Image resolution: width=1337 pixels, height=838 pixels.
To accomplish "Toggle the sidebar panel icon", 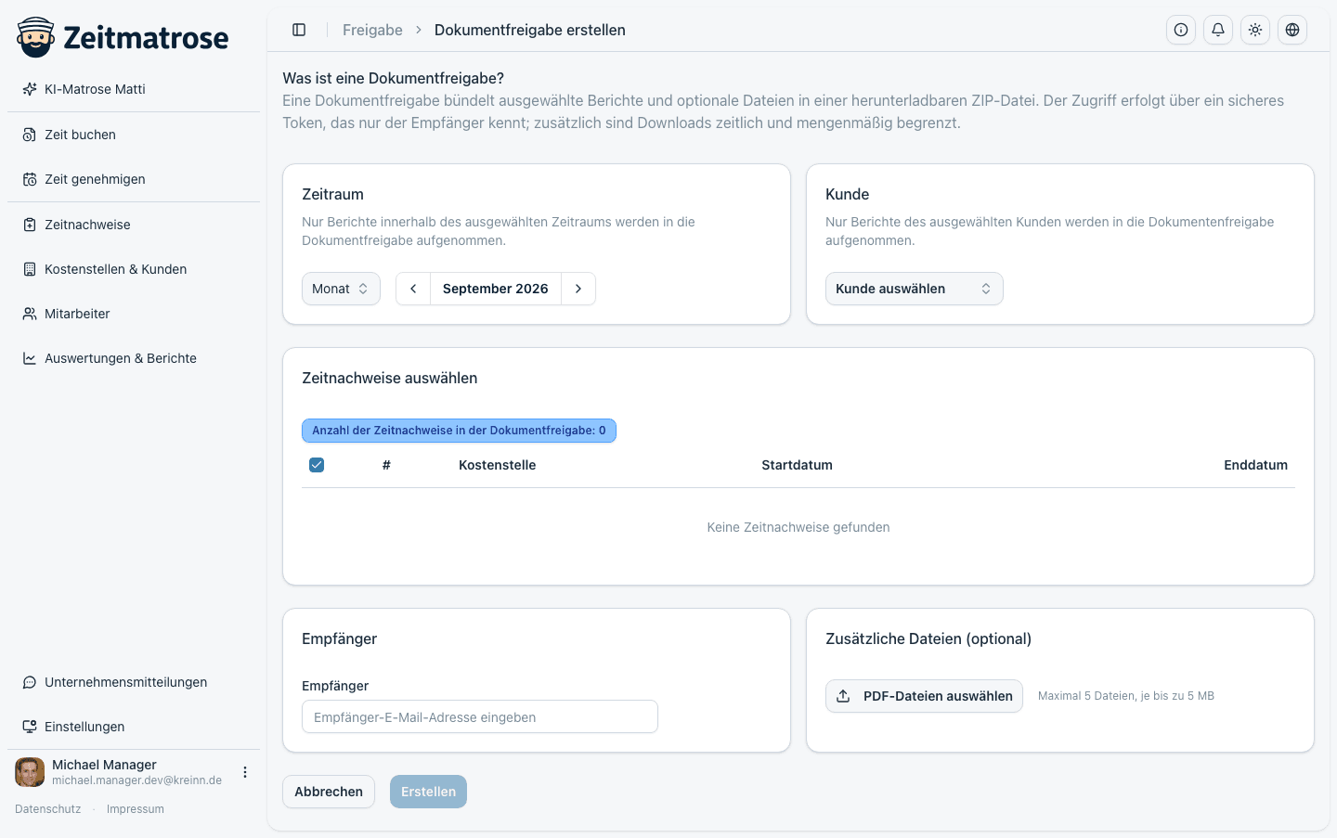I will (299, 30).
